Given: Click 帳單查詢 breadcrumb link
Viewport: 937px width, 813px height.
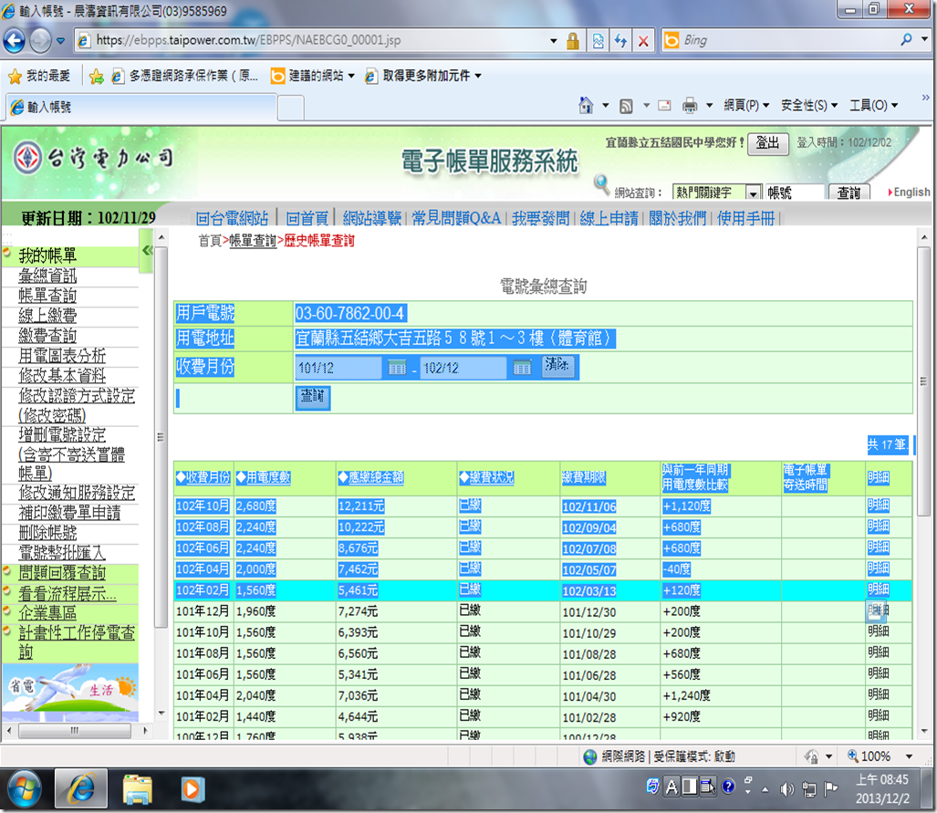Looking at the screenshot, I should tap(252, 240).
